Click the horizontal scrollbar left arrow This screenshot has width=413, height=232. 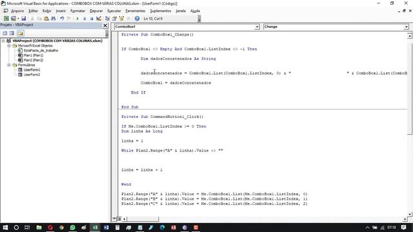125,219
